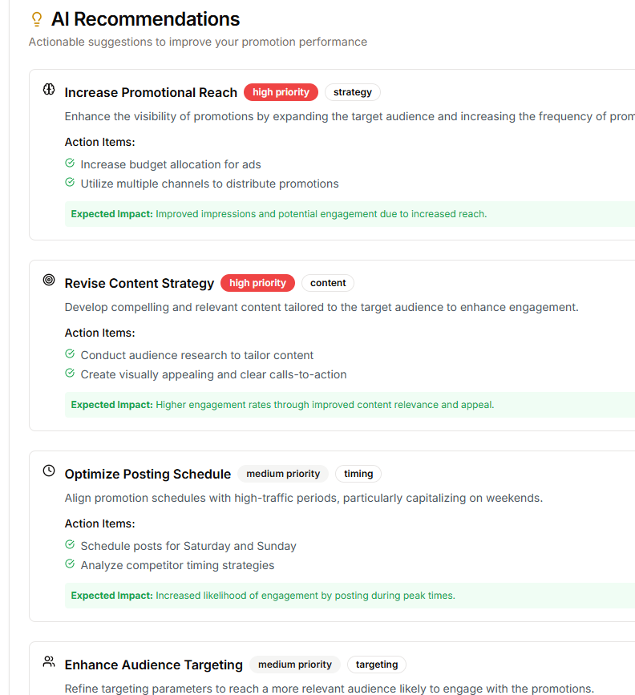
Task: Click the checkmark beside Schedule posts for Saturday
Action: pyautogui.click(x=70, y=546)
